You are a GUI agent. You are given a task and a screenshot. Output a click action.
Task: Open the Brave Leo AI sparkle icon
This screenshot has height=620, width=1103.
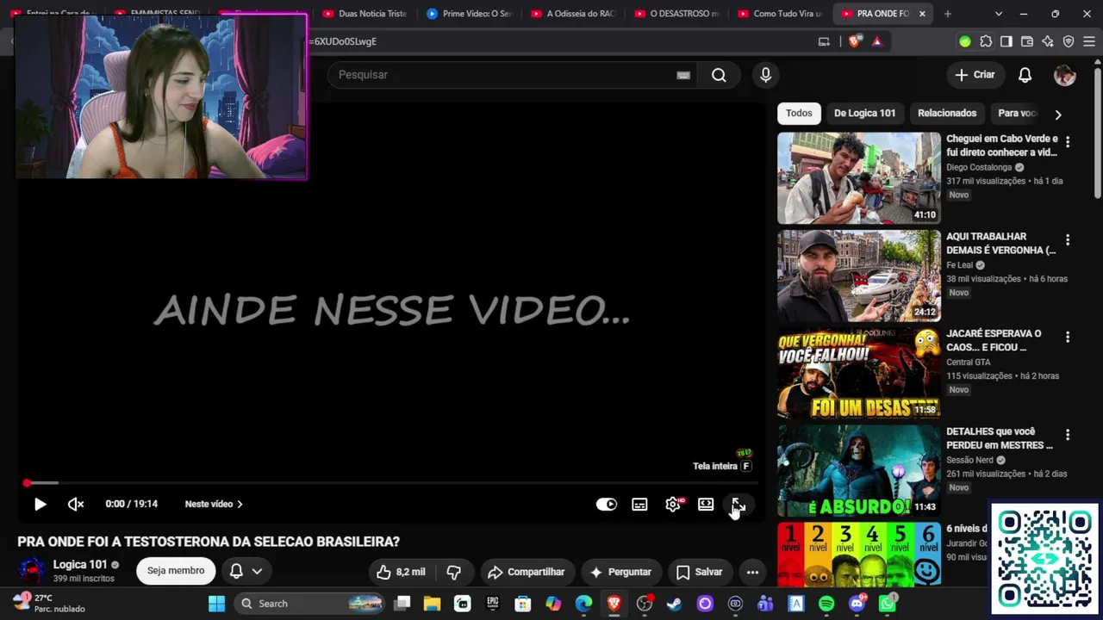(x=1048, y=41)
